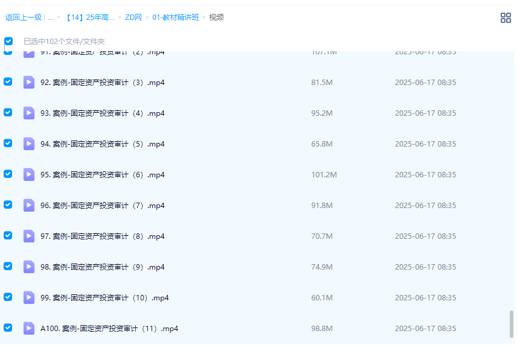The image size is (517, 351).
Task: Click video icon of file 97
Action: click(x=28, y=236)
